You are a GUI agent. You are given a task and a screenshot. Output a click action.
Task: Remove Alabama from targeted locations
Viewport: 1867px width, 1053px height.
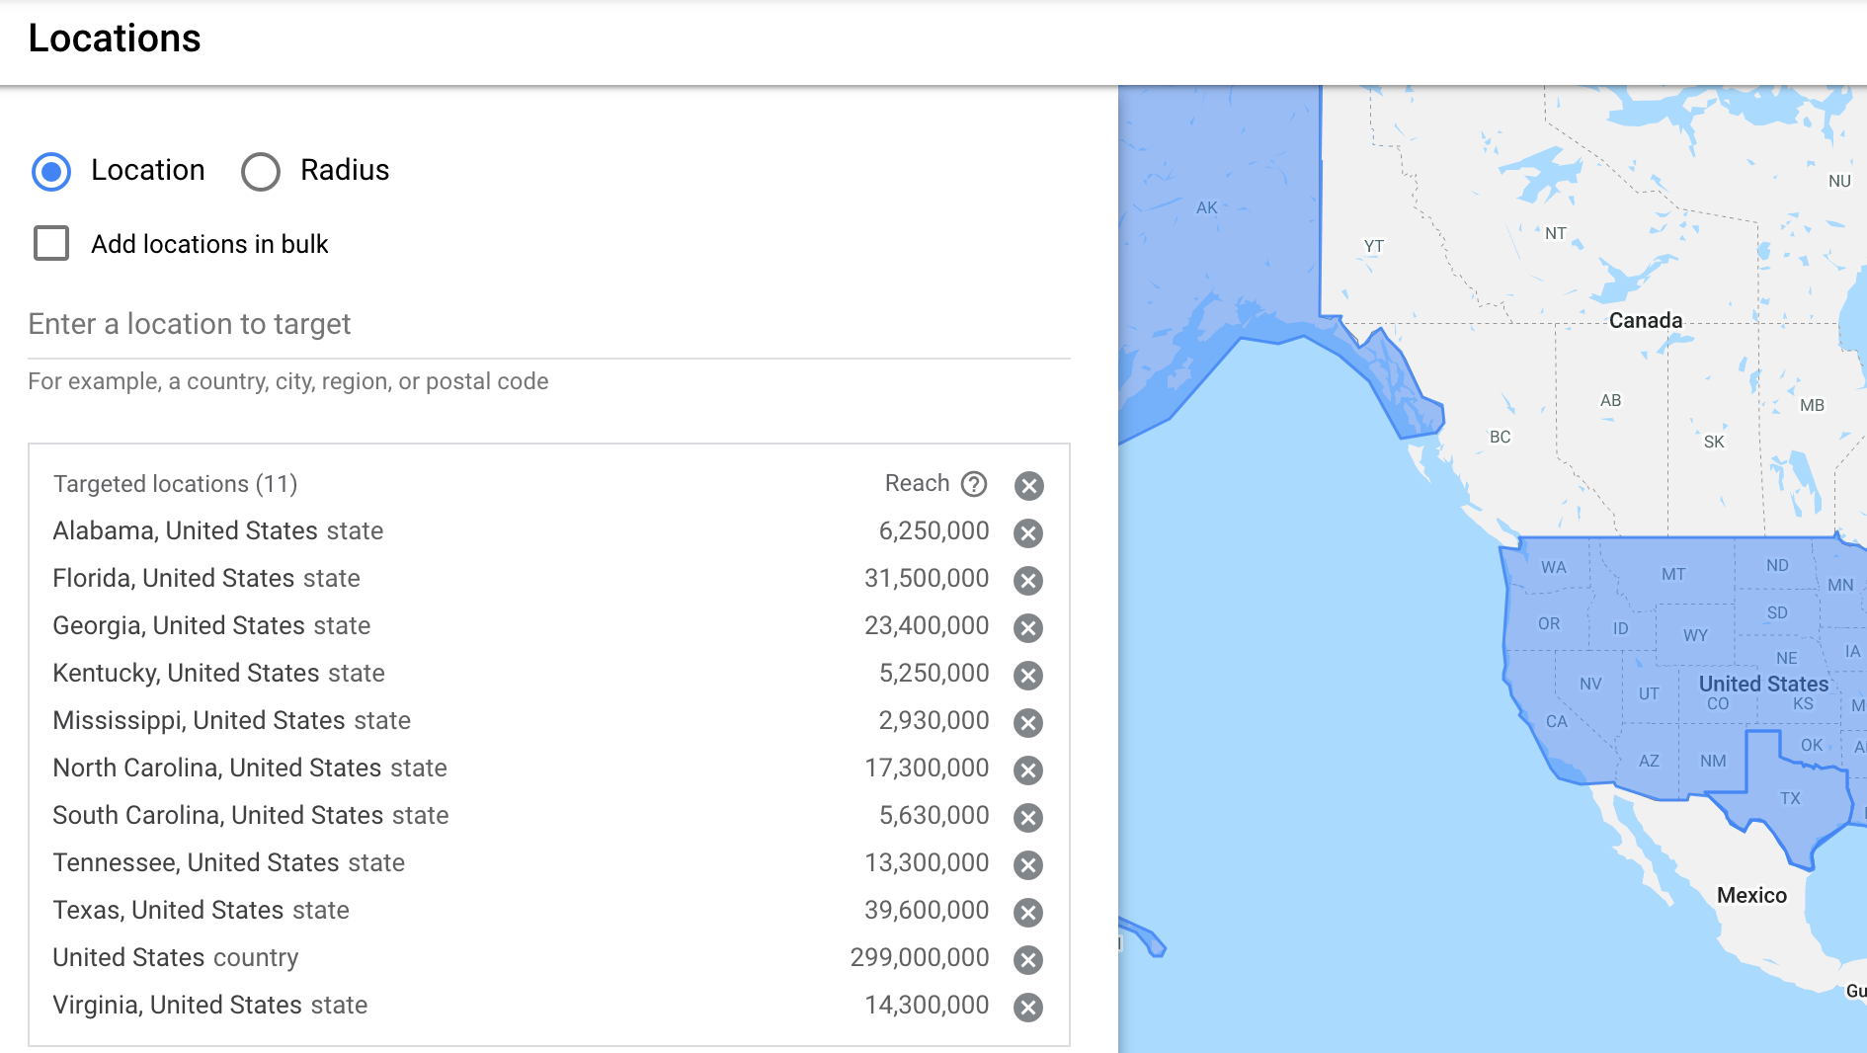1028,533
